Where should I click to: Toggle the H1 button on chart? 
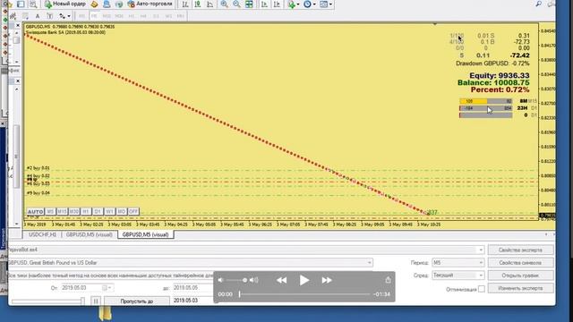tap(86, 211)
